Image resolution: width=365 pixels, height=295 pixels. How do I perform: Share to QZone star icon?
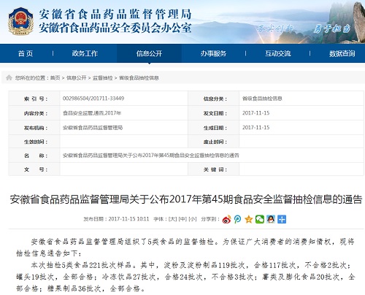249,219
